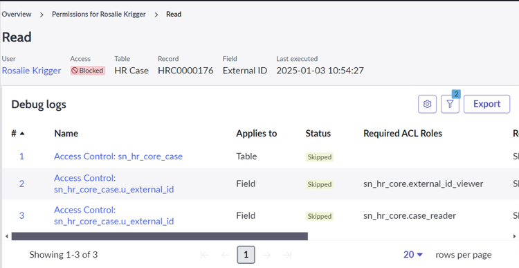
Task: Sort by the Name column header
Action: tap(66, 133)
